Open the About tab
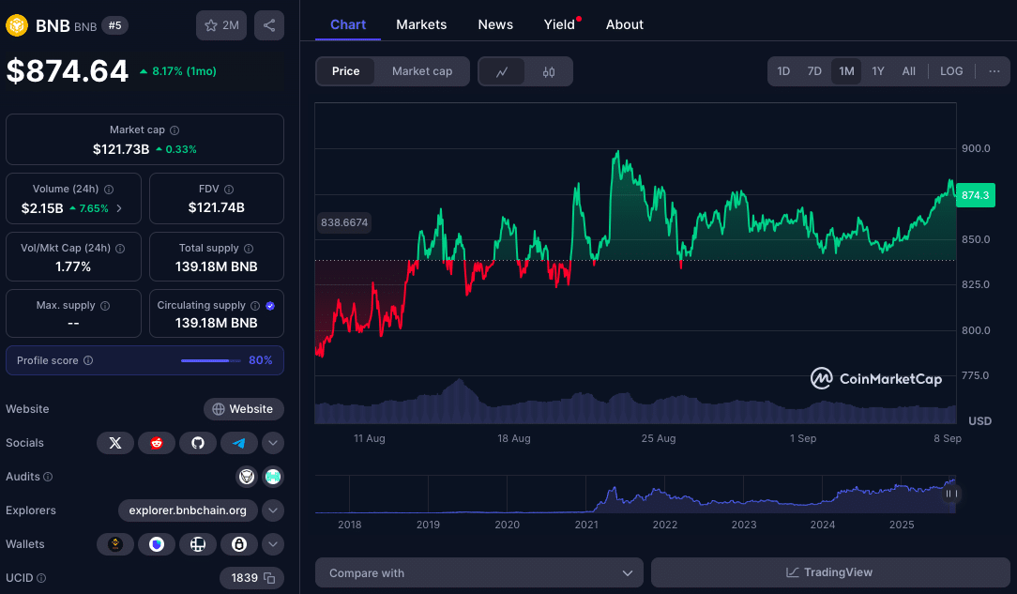1017x594 pixels. (625, 24)
